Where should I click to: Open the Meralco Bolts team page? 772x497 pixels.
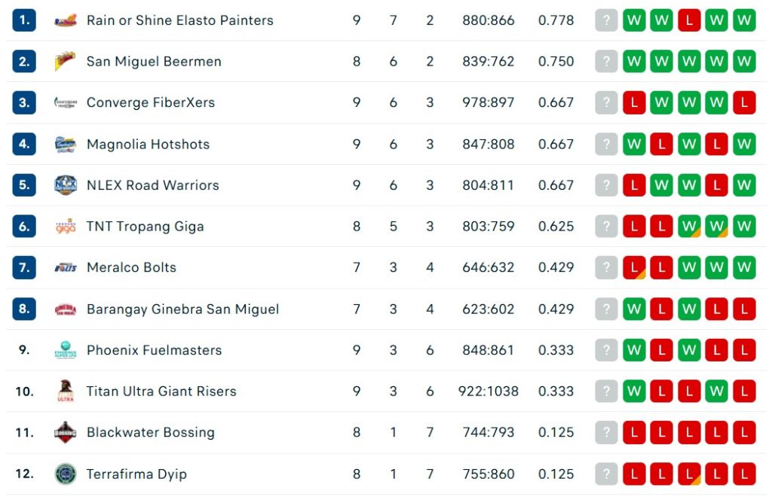point(131,267)
